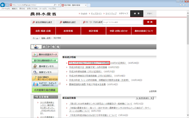Screen dimensions: 189x118
Task: Click the 農林水産基本データ sidebar banner
Action: (45, 55)
